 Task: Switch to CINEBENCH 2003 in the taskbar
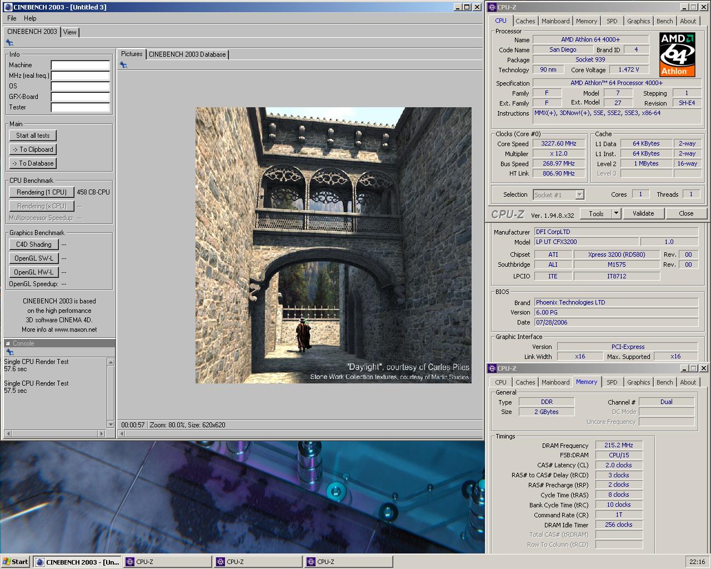click(77, 562)
